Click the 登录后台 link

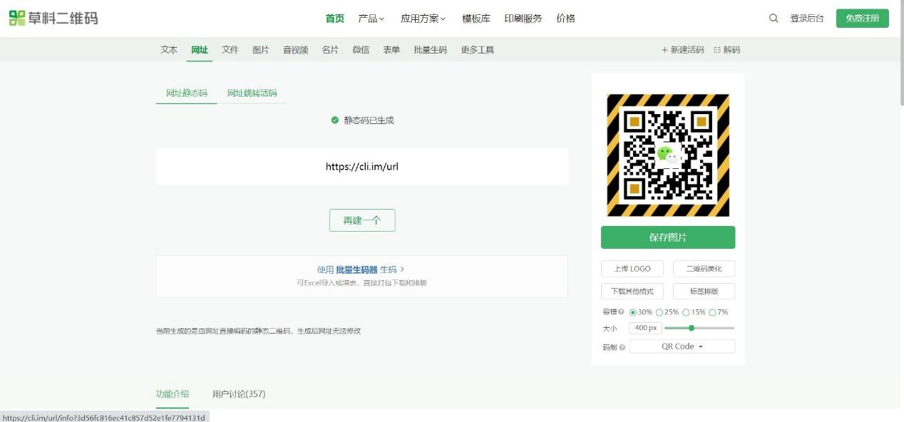pos(807,19)
